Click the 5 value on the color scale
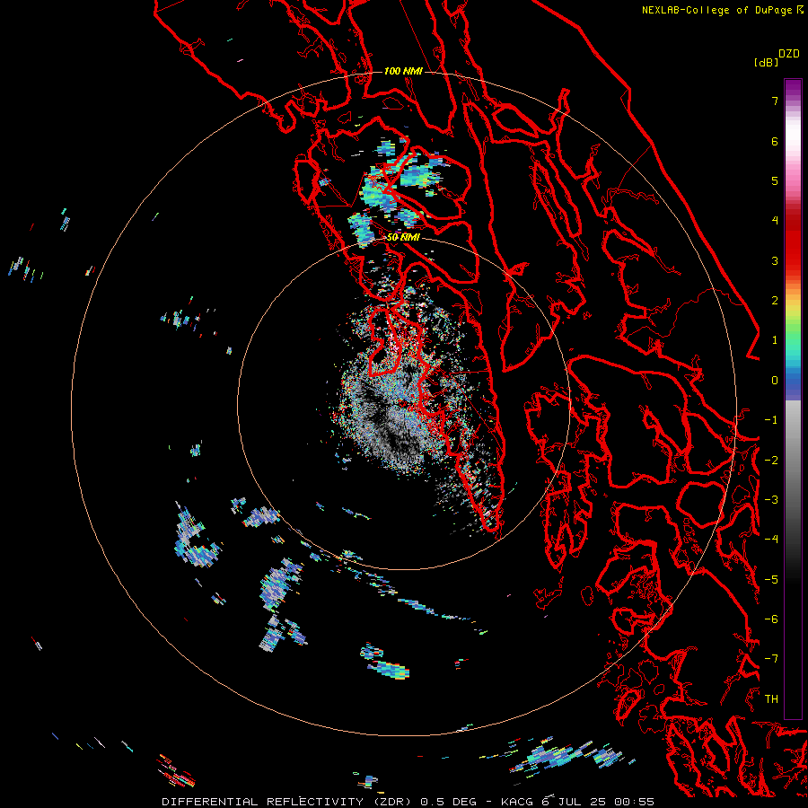This screenshot has height=808, width=808. (x=775, y=180)
